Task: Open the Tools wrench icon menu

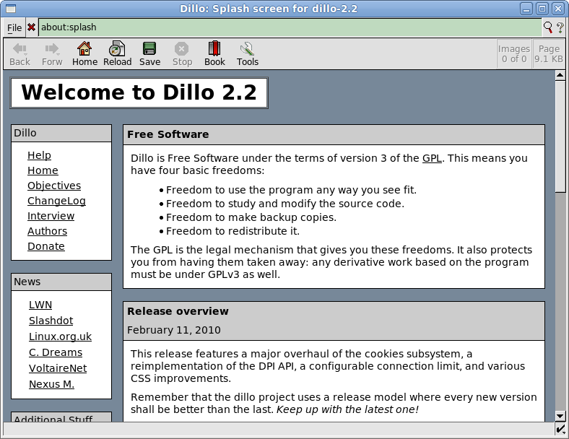Action: pyautogui.click(x=247, y=48)
